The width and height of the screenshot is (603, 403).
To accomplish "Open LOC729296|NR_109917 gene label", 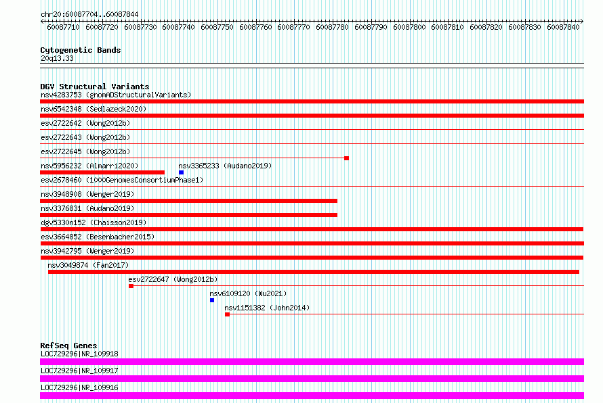I will point(79,371).
